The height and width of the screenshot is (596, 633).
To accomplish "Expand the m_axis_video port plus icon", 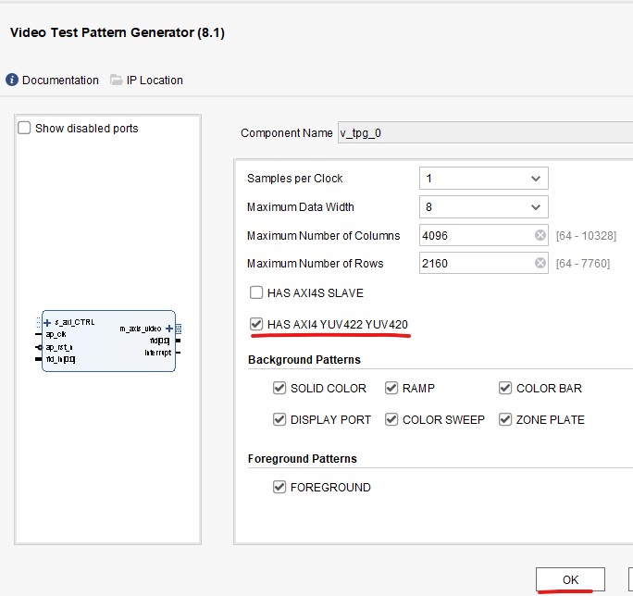I will click(x=168, y=329).
